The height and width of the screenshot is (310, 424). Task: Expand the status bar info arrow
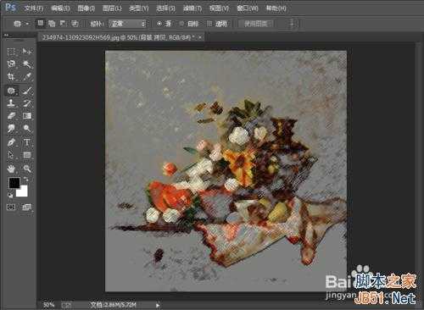(158, 305)
